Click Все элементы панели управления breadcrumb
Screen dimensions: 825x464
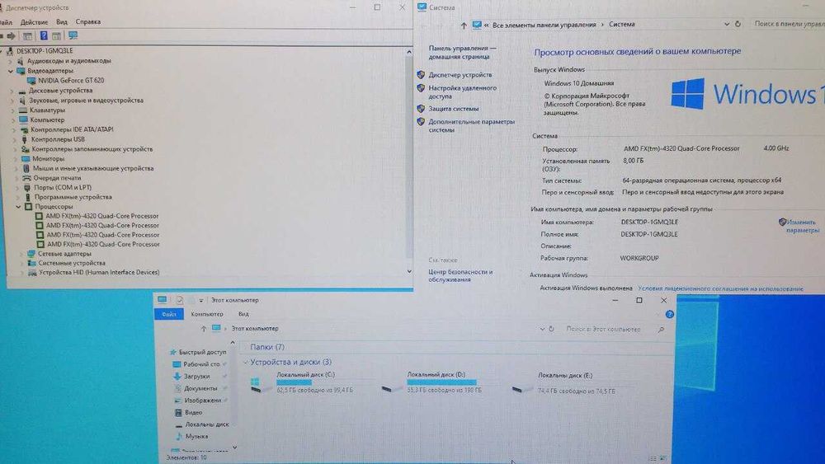click(x=544, y=25)
